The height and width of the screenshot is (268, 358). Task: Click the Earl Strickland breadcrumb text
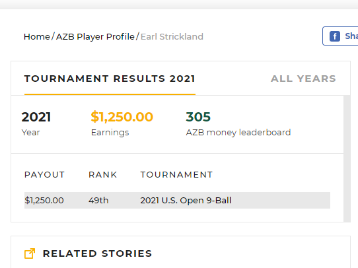point(172,37)
